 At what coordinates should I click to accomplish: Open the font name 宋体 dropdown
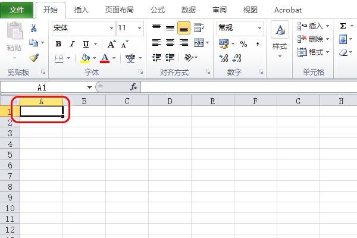pyautogui.click(x=112, y=28)
